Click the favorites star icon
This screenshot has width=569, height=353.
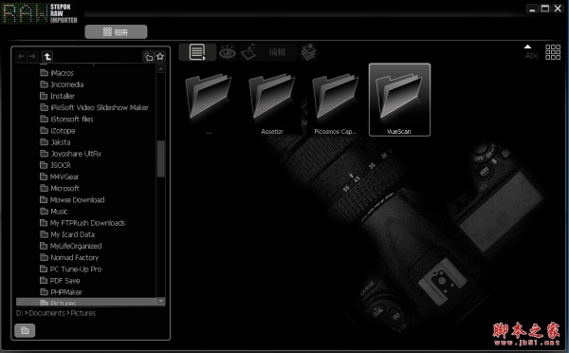160,57
